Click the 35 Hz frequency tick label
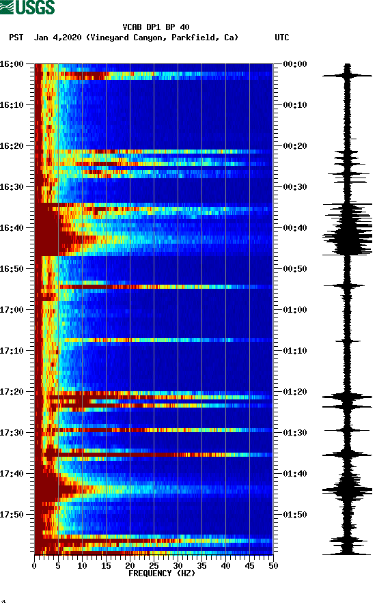This screenshot has height=609, width=377. pos(201,566)
